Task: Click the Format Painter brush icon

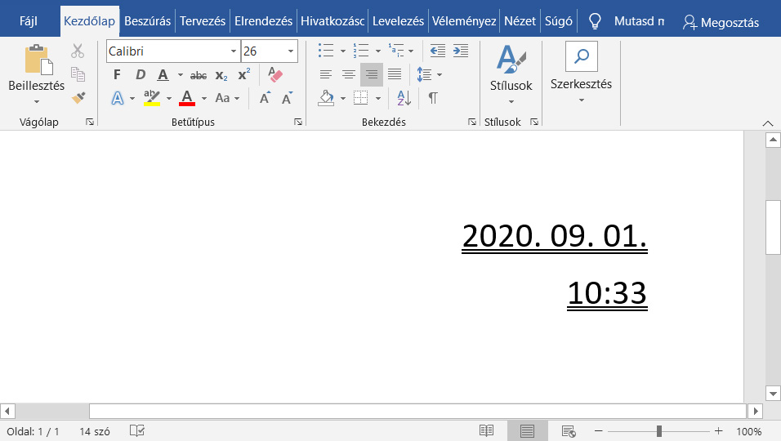Action: click(78, 98)
